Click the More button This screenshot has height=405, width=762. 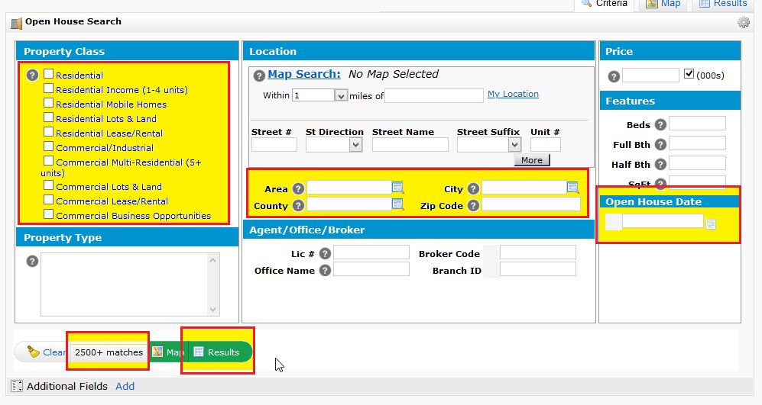[x=532, y=160]
